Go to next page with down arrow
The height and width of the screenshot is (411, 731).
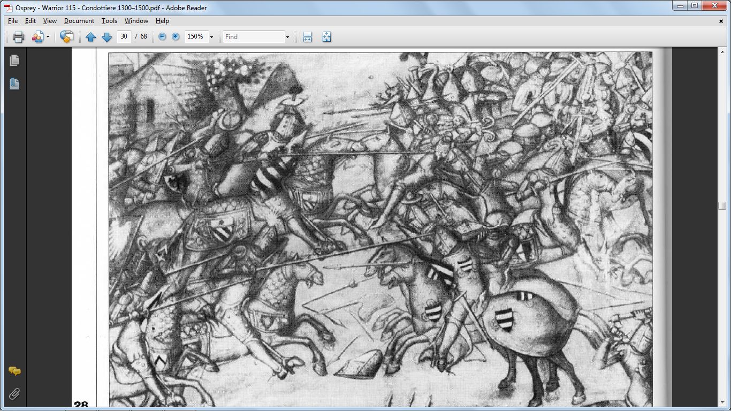106,37
